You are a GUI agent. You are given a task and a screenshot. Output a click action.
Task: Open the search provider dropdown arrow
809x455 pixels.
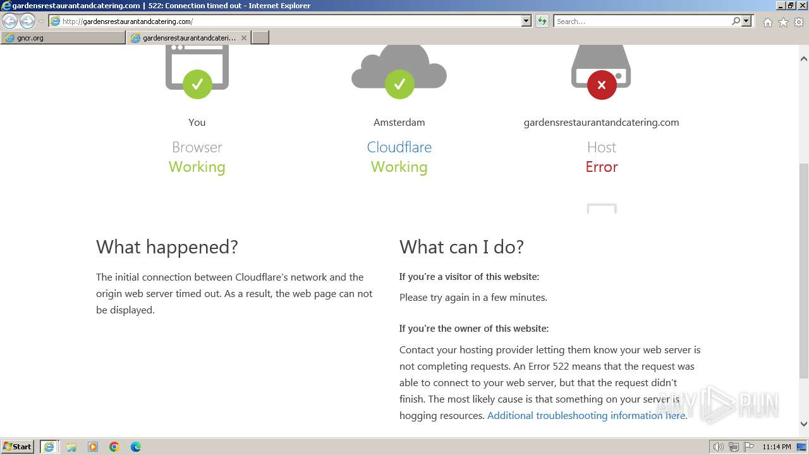pyautogui.click(x=746, y=21)
